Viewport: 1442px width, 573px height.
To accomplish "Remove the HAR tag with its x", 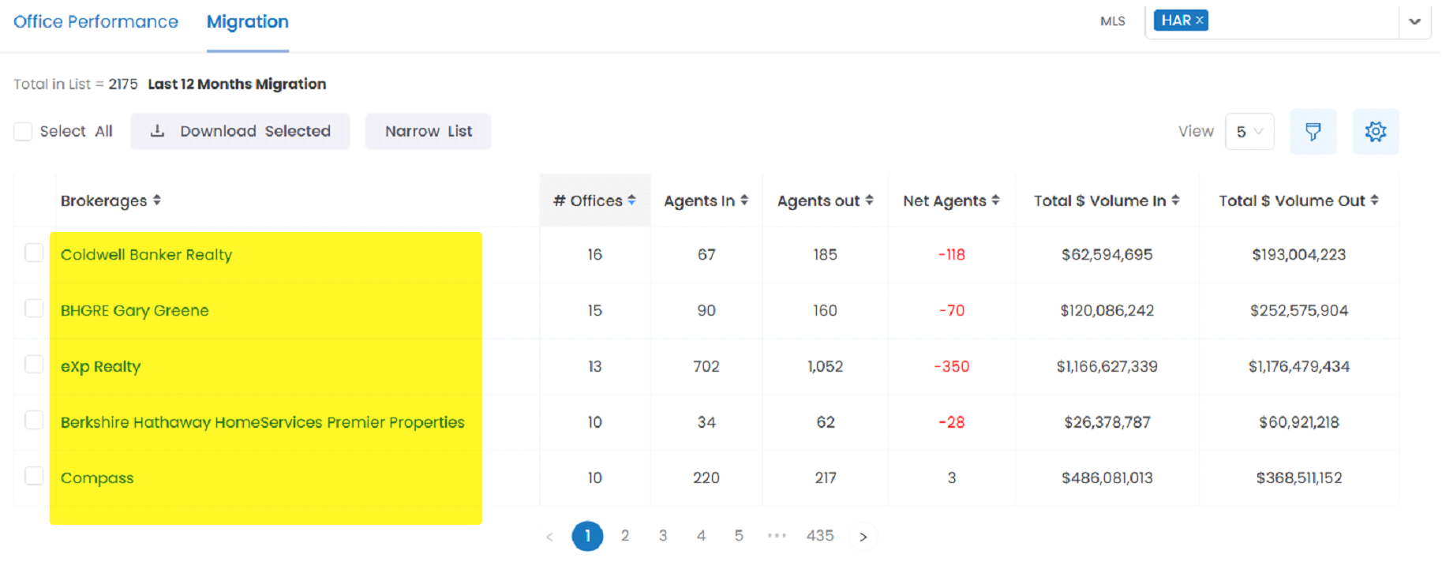I will click(1200, 21).
